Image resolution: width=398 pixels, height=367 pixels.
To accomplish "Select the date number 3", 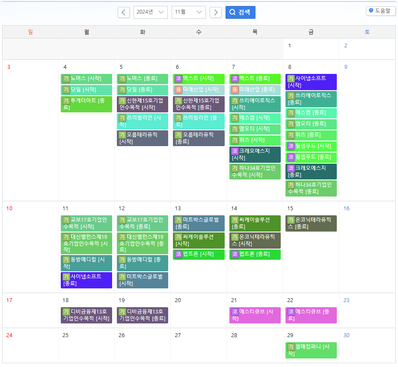I will (x=9, y=67).
